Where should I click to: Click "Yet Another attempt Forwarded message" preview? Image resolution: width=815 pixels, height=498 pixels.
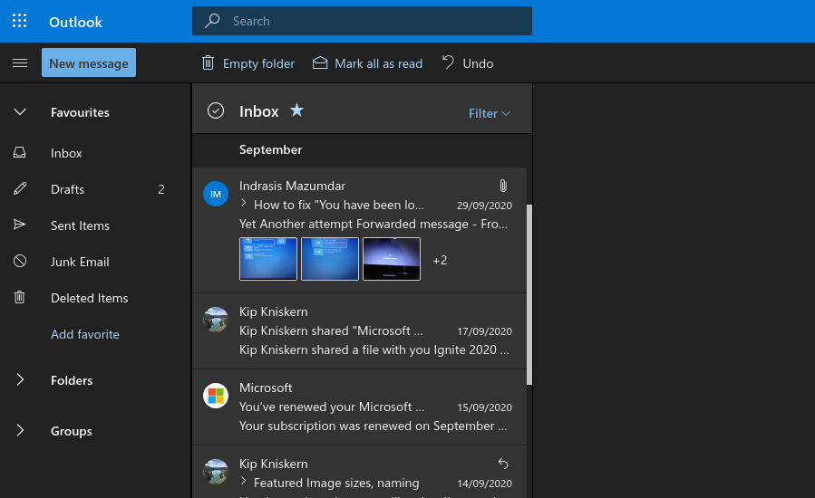pos(374,225)
